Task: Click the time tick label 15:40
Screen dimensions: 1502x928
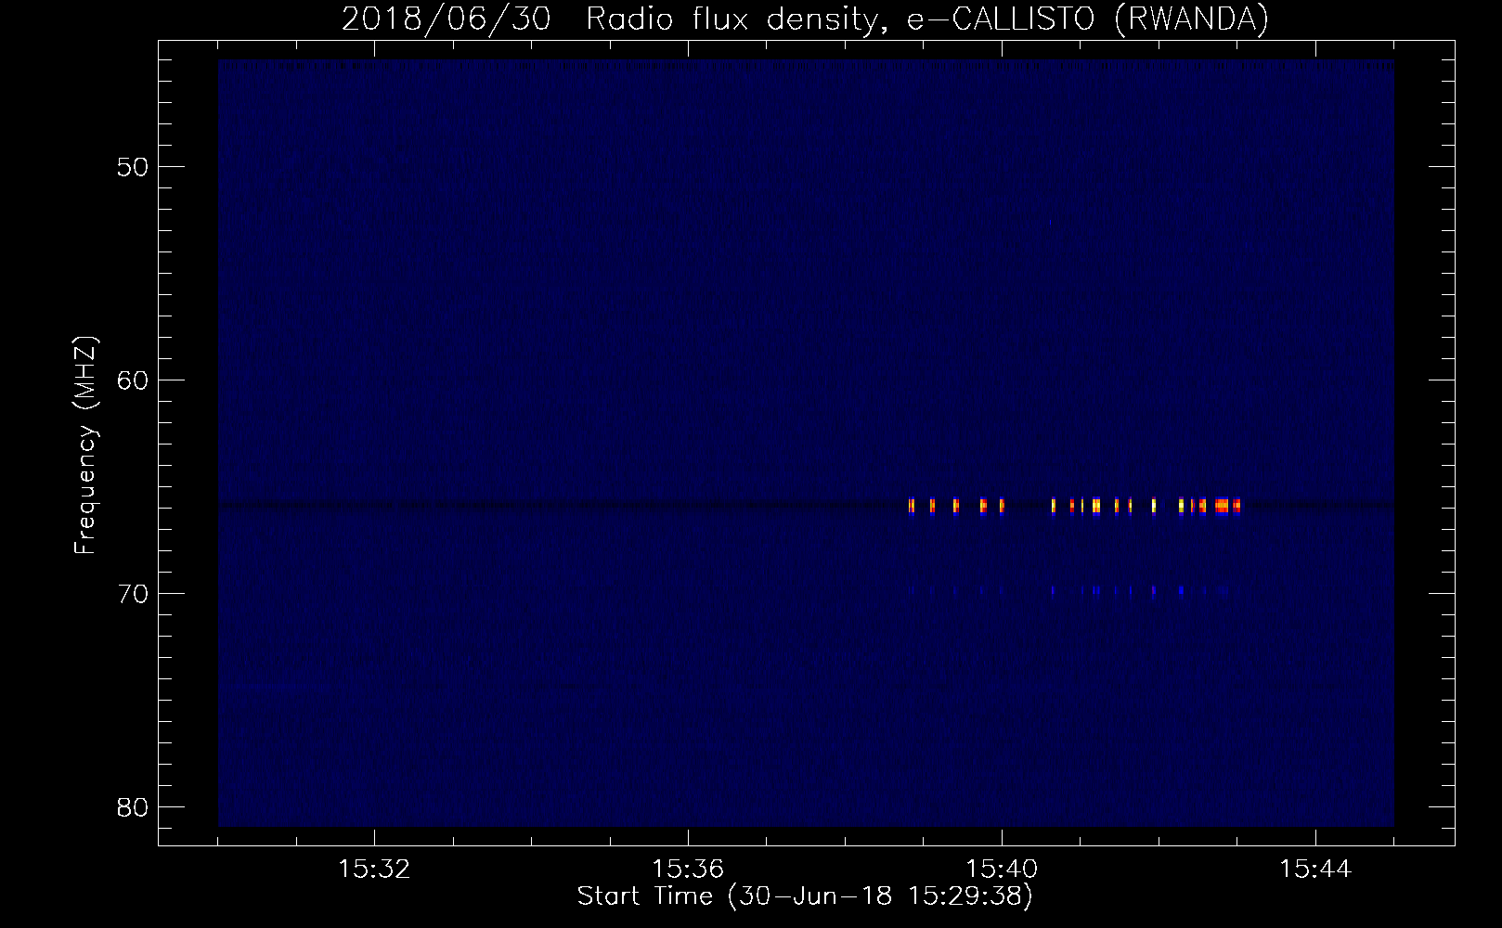Action: 1002,870
